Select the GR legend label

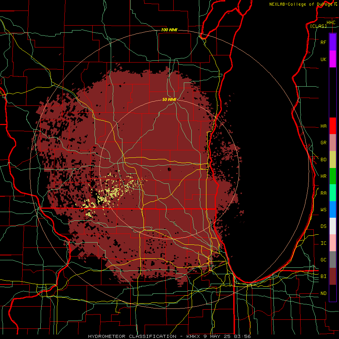click(x=323, y=143)
